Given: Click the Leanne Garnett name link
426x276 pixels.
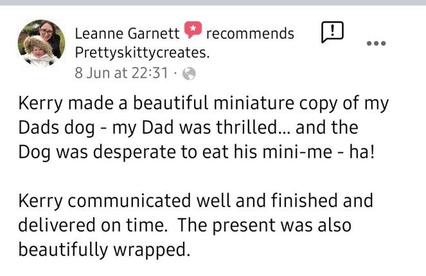Looking at the screenshot, I should (x=128, y=33).
